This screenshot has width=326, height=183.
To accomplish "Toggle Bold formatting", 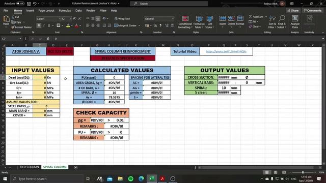I will [x=39, y=25].
